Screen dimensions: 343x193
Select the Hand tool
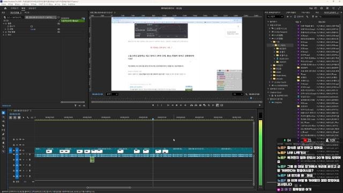point(3,143)
